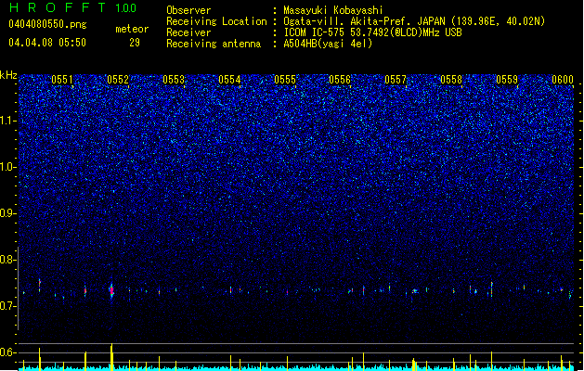
Task: Click the 0551 time marker
Action: 62,80
